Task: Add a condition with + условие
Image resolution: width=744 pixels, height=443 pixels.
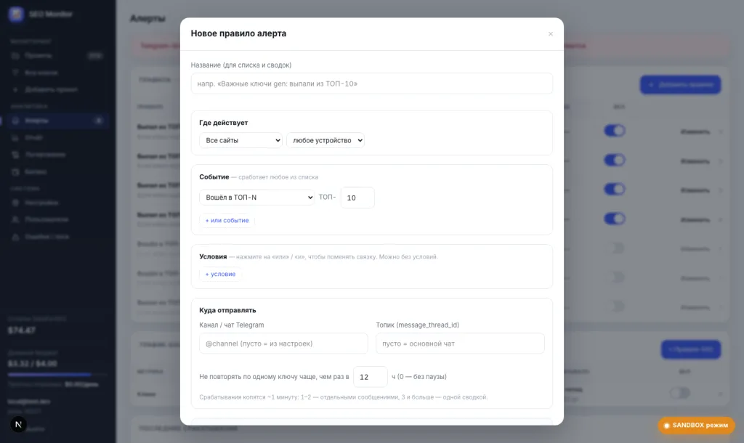Action: coord(220,274)
